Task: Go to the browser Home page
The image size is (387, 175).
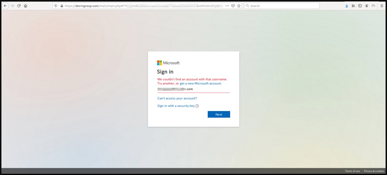Action: 26,6
